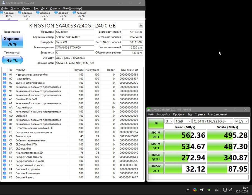Open the Справка menu in CrystalDiskInfo

click(55, 8)
